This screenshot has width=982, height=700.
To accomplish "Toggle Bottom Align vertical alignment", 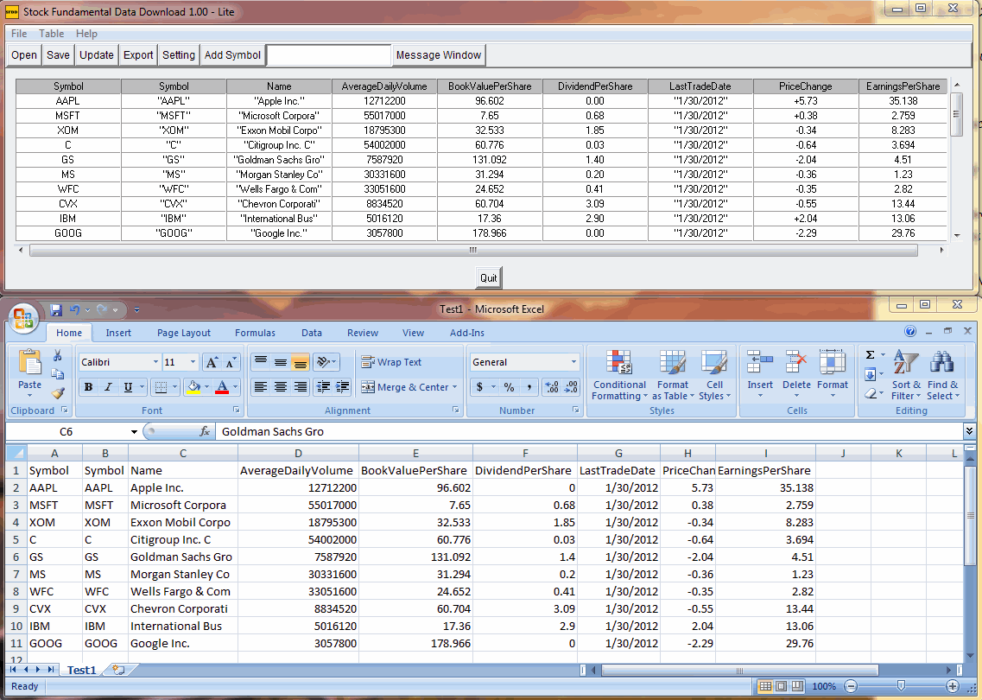I will [x=301, y=362].
